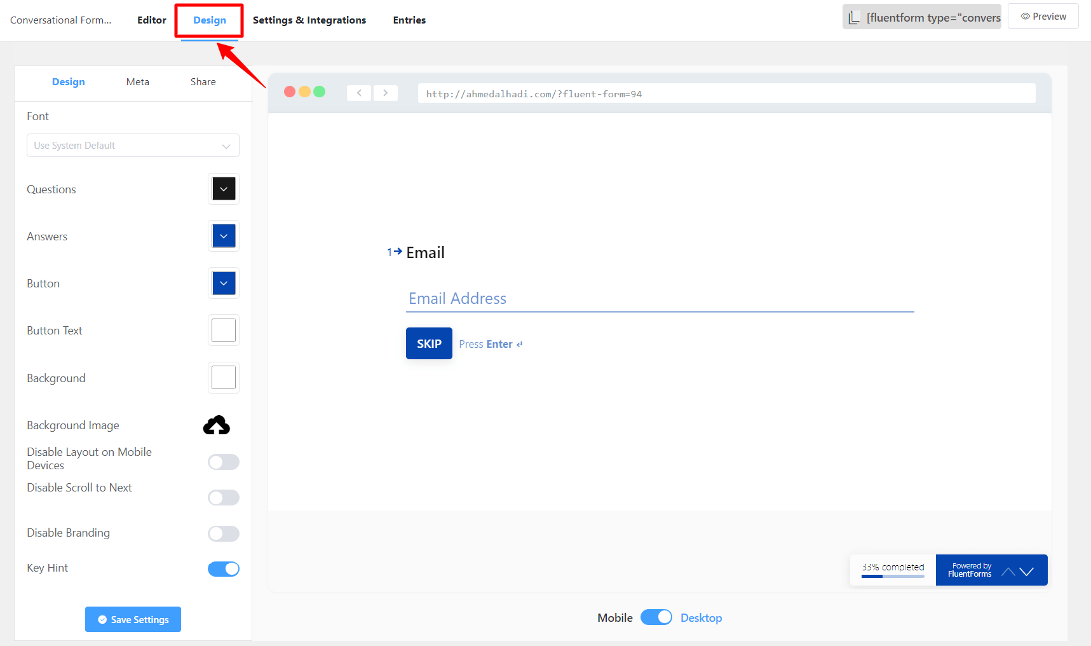Viewport: 1091px width, 646px height.
Task: Open the Font dropdown
Action: tap(133, 146)
